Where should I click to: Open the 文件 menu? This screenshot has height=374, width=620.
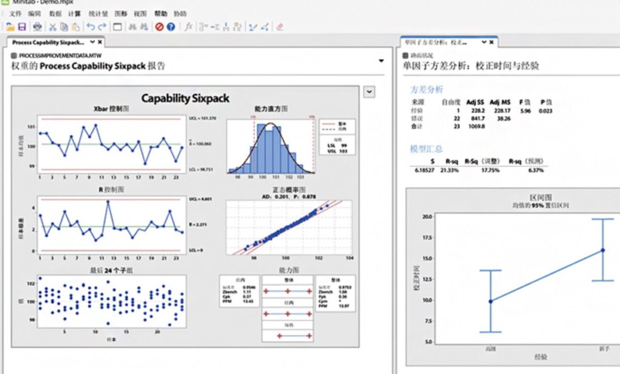[16, 13]
